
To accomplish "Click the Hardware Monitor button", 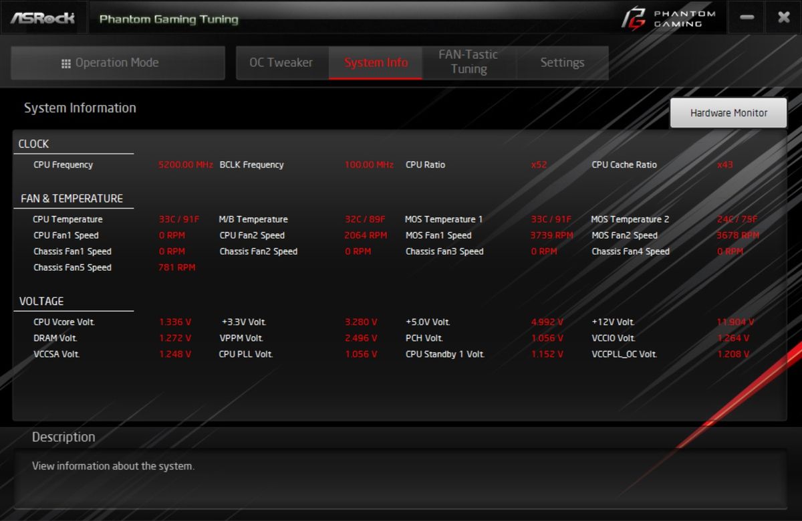I will tap(728, 113).
